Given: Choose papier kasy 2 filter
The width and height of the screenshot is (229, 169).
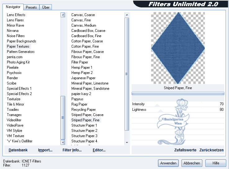Looking at the screenshot, I should [x=81, y=94].
